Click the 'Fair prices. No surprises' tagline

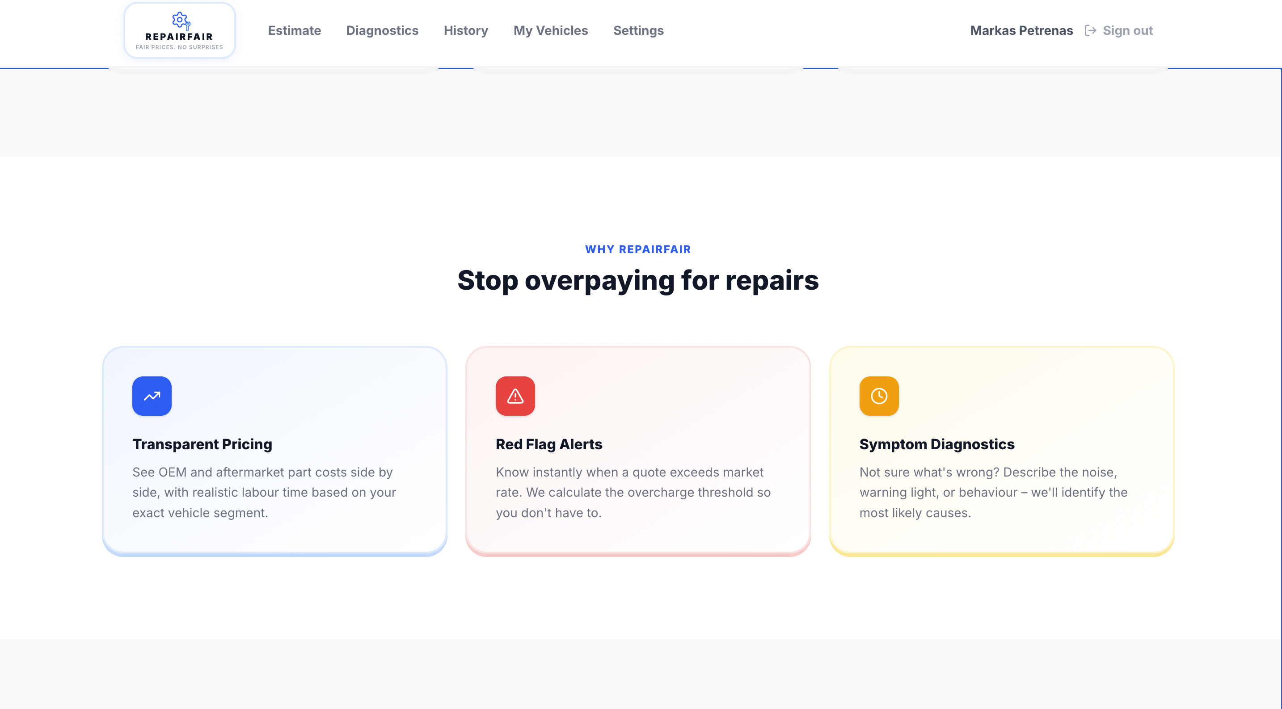click(179, 47)
